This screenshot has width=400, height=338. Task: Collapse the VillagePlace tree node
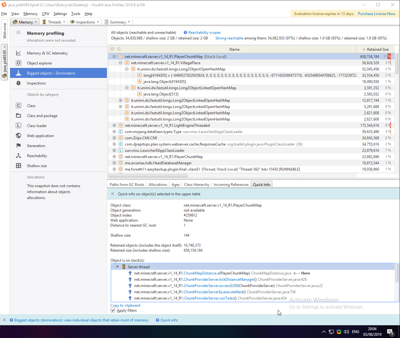[120, 63]
